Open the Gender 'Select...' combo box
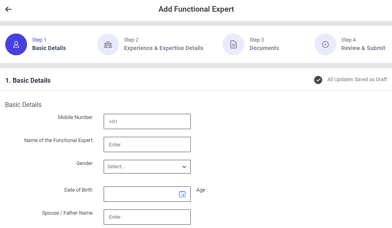This screenshot has height=228, width=392. (141, 167)
